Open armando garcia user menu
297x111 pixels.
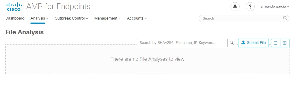tap(275, 6)
